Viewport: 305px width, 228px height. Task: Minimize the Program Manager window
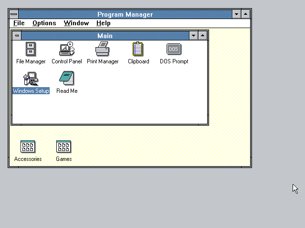click(x=237, y=14)
